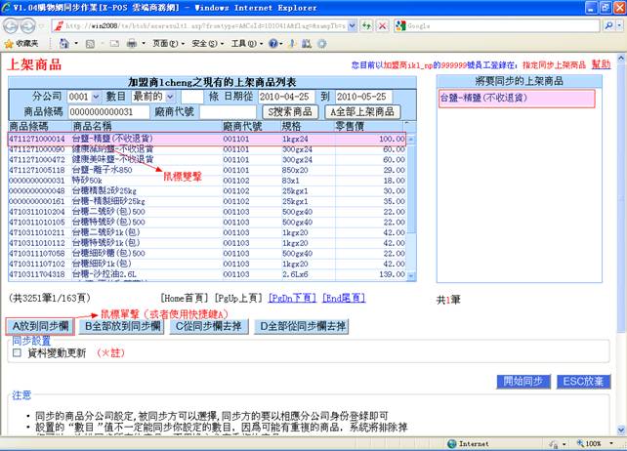
Task: Click the Google search magnifier icon
Action: click(607, 25)
